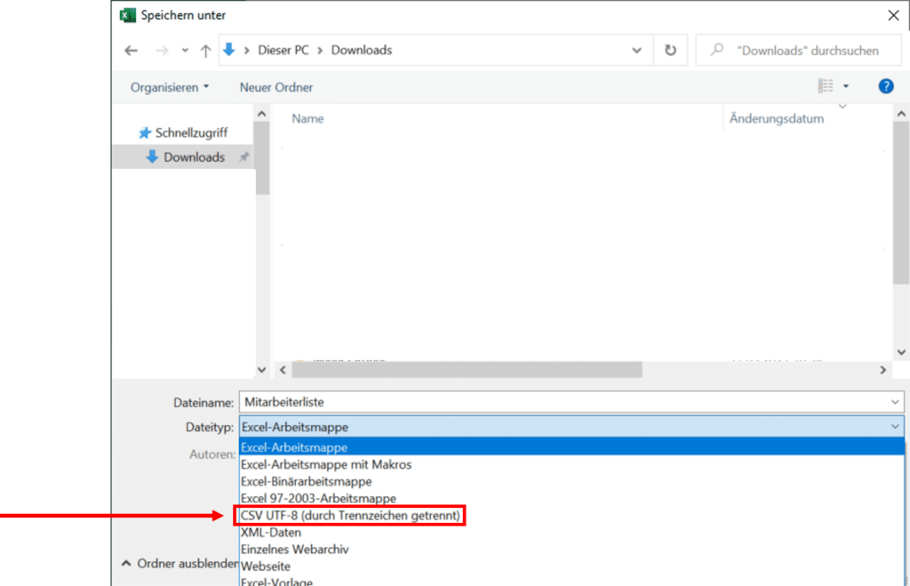This screenshot has height=586, width=910.
Task: Create a Neuer Ordner
Action: (276, 87)
